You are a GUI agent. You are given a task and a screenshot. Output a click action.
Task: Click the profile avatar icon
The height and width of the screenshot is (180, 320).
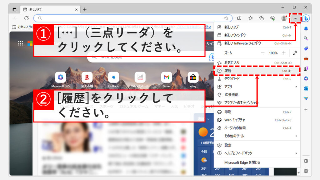(284, 18)
